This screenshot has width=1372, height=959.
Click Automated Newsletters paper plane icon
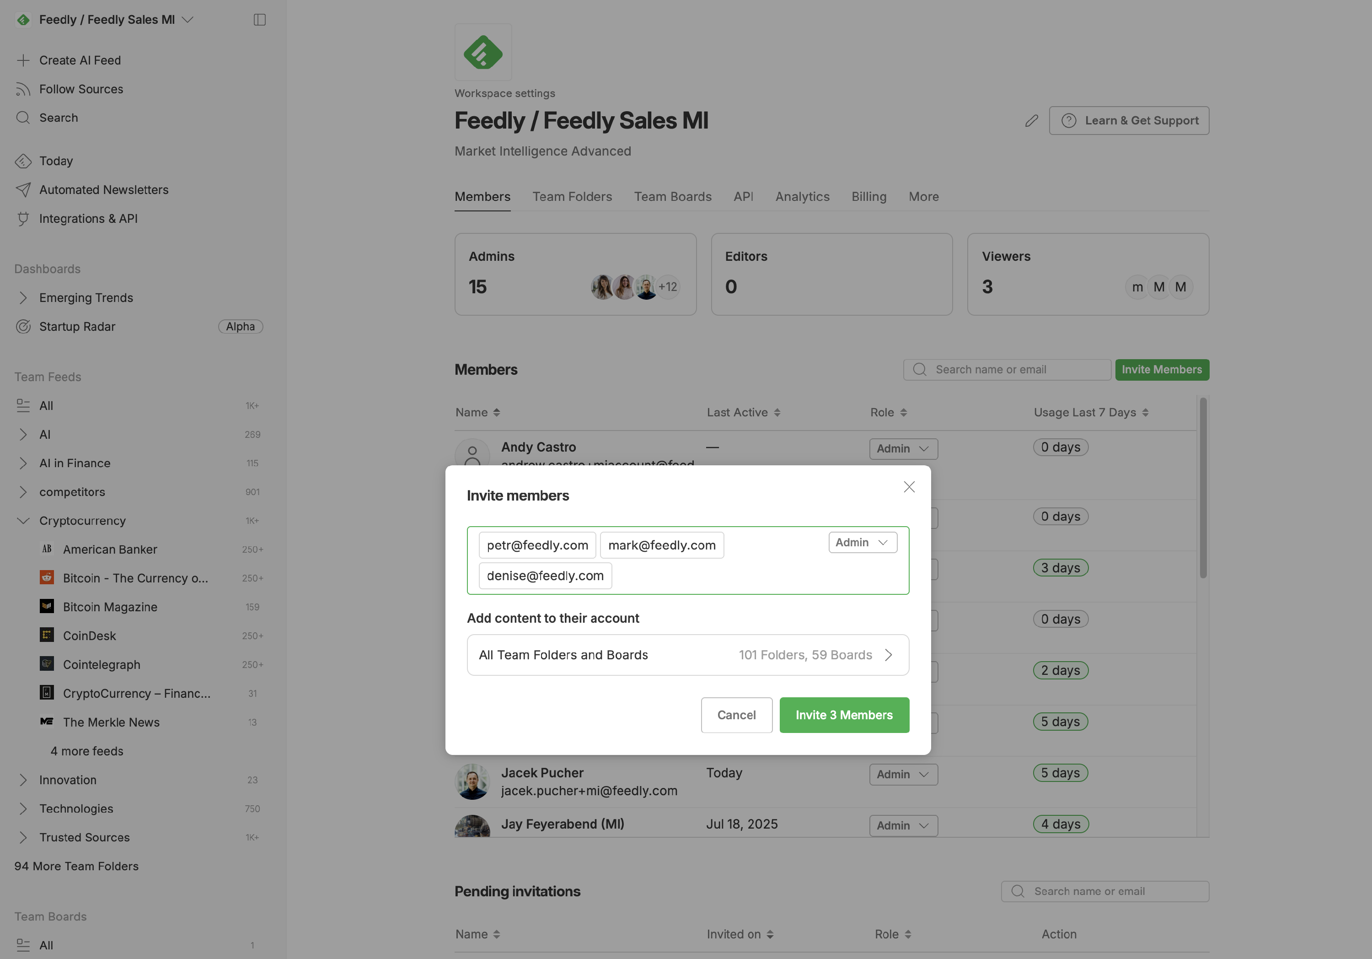pyautogui.click(x=23, y=189)
